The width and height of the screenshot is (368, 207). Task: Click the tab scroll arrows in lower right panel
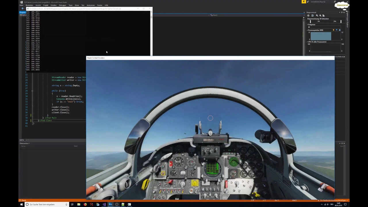click(x=344, y=57)
